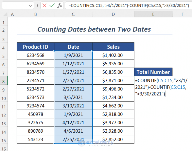Select all cells with corner triangle
Image resolution: width=192 pixels, height=151 pixels.
[x=5, y=14]
